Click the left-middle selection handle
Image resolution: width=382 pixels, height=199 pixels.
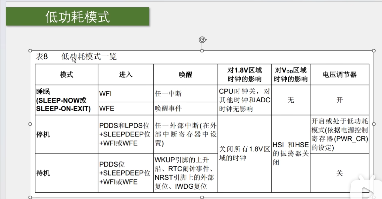(30, 124)
